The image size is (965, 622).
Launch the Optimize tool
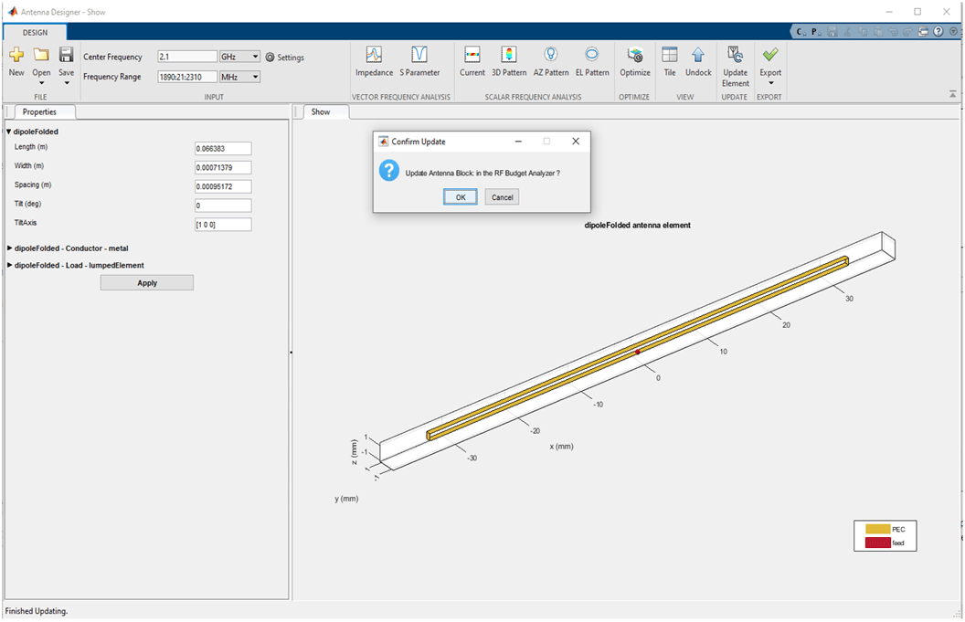(x=634, y=61)
